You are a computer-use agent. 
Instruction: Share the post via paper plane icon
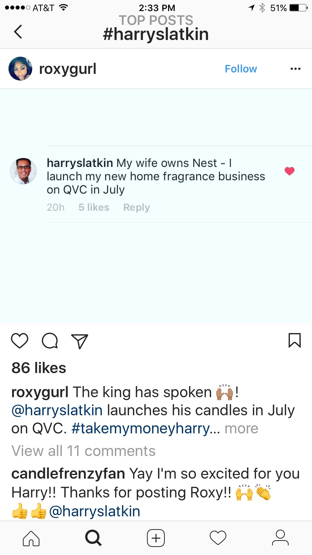pos(80,341)
